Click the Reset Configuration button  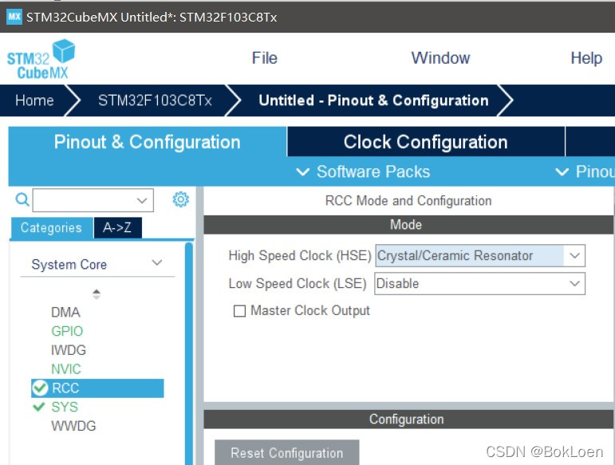tap(286, 452)
